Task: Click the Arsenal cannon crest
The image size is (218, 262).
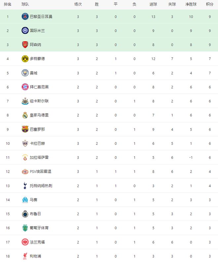Action: click(25, 45)
